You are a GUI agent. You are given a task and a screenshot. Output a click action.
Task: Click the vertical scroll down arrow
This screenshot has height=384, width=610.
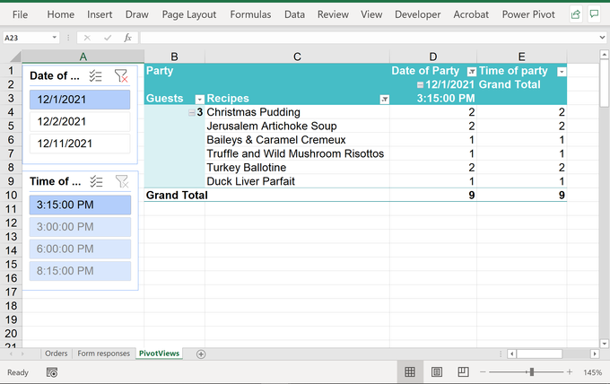(604, 344)
